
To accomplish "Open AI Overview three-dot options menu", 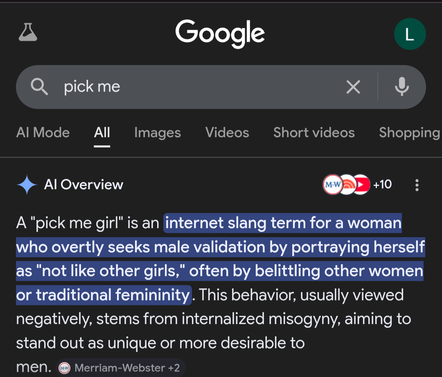I will [417, 185].
